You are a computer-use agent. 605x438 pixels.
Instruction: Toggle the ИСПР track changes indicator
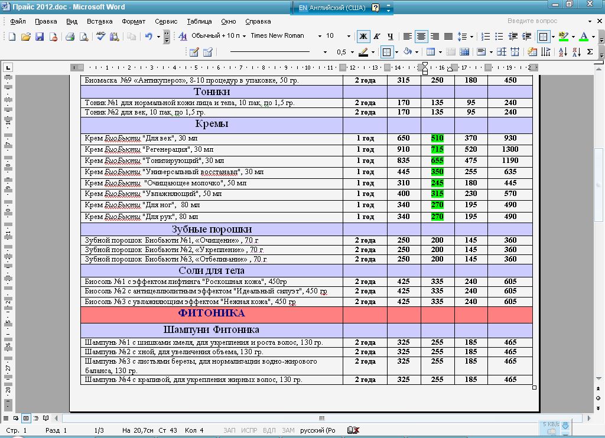pos(249,430)
